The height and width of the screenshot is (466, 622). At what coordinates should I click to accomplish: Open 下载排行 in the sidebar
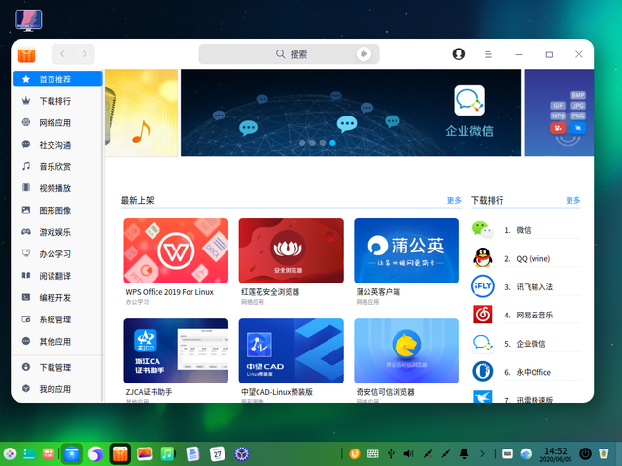[x=57, y=101]
